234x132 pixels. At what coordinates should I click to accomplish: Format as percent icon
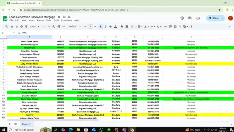(49, 26)
